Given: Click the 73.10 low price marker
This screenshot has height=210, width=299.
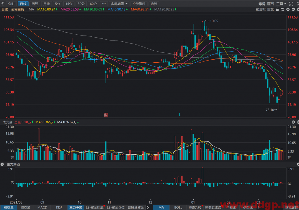Looking at the screenshot, I should pos(271,110).
